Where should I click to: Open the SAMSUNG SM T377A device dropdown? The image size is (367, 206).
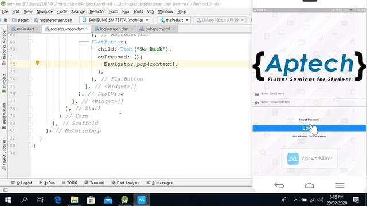115,20
